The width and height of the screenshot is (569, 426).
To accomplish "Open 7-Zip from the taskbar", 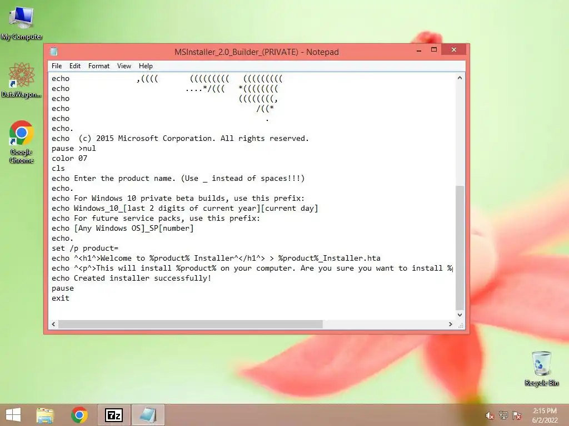I will [x=113, y=415].
